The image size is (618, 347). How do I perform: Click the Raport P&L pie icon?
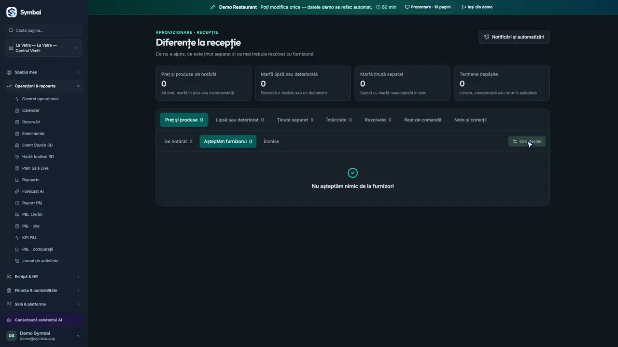[17, 203]
